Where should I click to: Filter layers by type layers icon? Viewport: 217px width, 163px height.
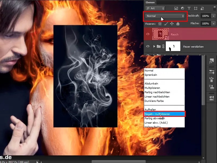[x=189, y=8]
